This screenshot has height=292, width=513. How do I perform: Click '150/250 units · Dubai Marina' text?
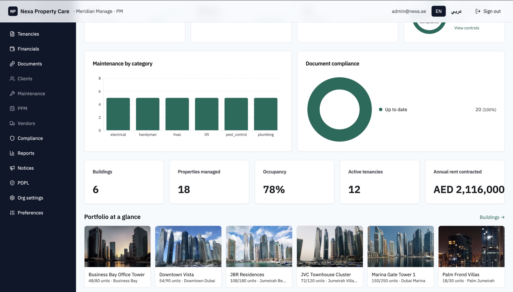398,281
